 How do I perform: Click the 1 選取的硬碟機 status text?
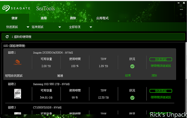point(22,37)
